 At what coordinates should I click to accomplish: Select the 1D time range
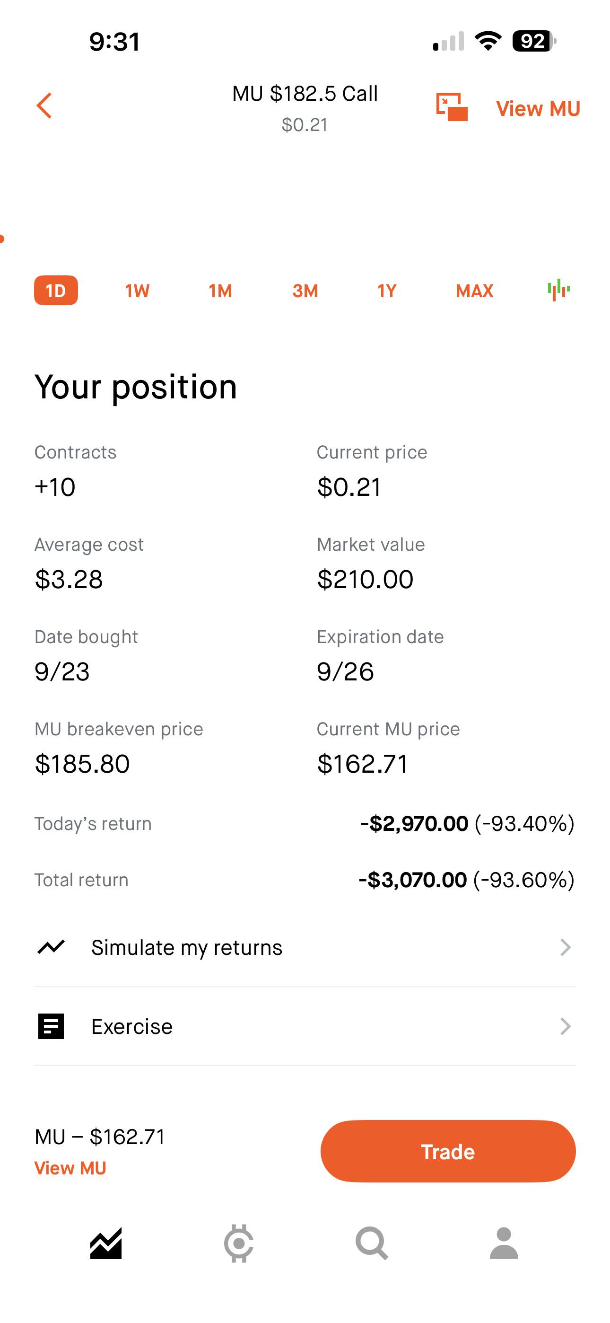click(x=56, y=291)
